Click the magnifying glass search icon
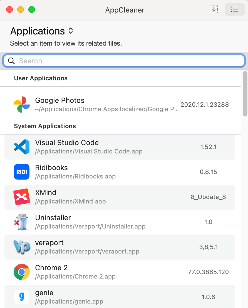Screen dimensions: 248x308 click(x=11, y=61)
